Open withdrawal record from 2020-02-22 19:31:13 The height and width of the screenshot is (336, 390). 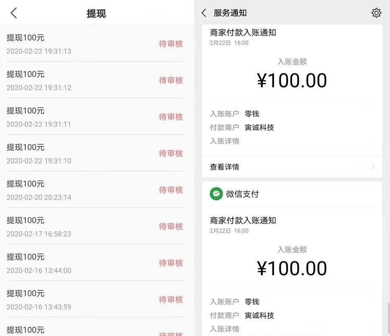pos(39,44)
